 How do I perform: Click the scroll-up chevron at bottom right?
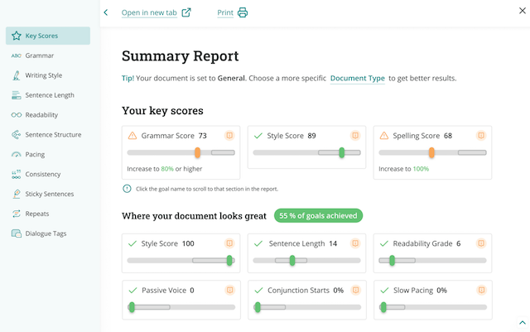coord(522,322)
